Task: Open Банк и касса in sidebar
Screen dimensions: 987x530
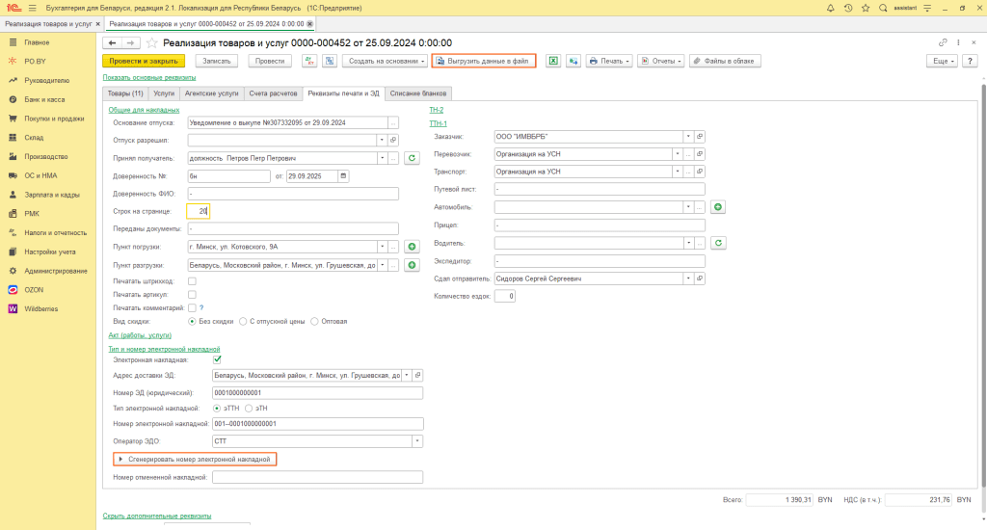Action: (44, 99)
